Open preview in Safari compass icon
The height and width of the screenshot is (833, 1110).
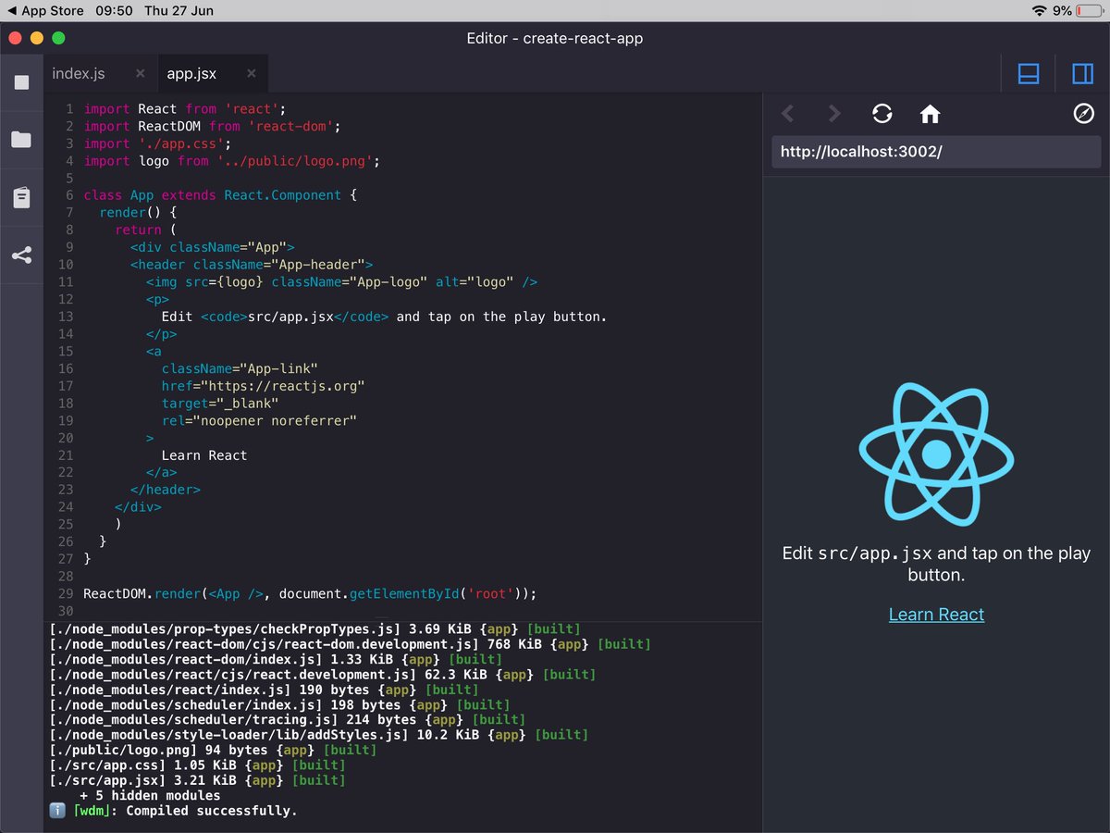1083,113
